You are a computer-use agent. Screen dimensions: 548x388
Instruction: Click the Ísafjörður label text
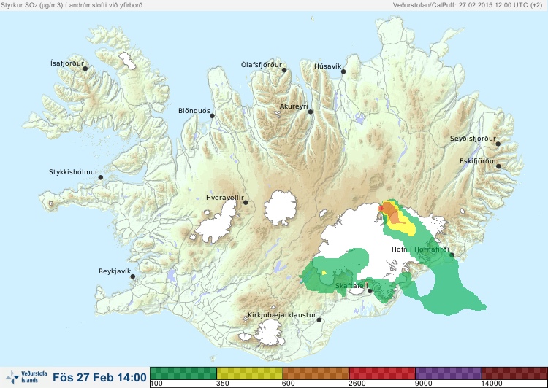pyautogui.click(x=67, y=63)
